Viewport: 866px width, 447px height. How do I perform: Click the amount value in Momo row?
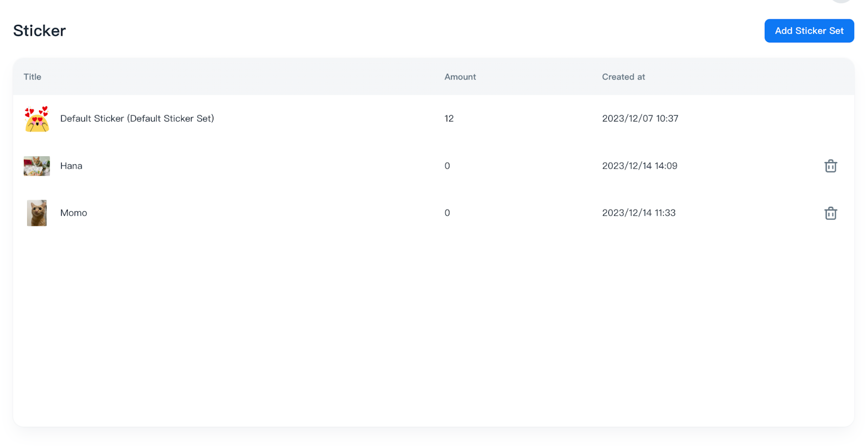click(x=447, y=213)
